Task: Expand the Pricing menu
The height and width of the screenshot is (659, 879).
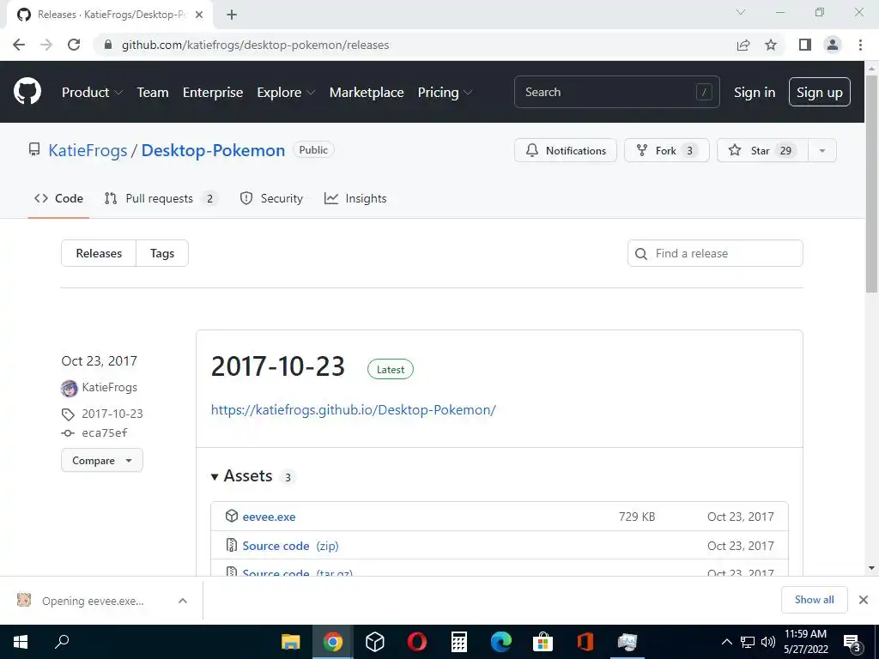Action: 445,93
